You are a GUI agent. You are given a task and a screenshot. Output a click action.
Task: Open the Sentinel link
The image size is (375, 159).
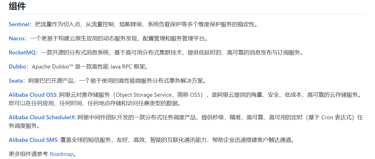pos(19,24)
